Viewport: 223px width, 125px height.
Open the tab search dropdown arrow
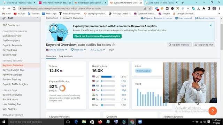click(x=197, y=2)
